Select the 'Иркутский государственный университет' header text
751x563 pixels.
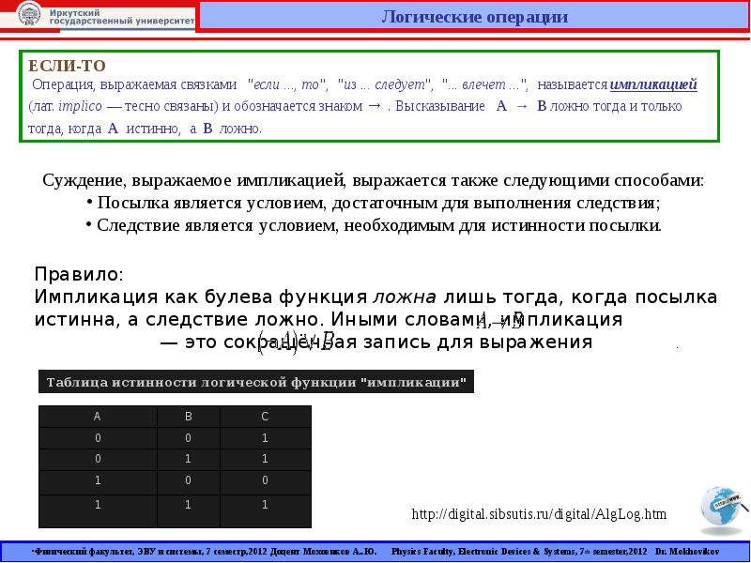pyautogui.click(x=122, y=17)
